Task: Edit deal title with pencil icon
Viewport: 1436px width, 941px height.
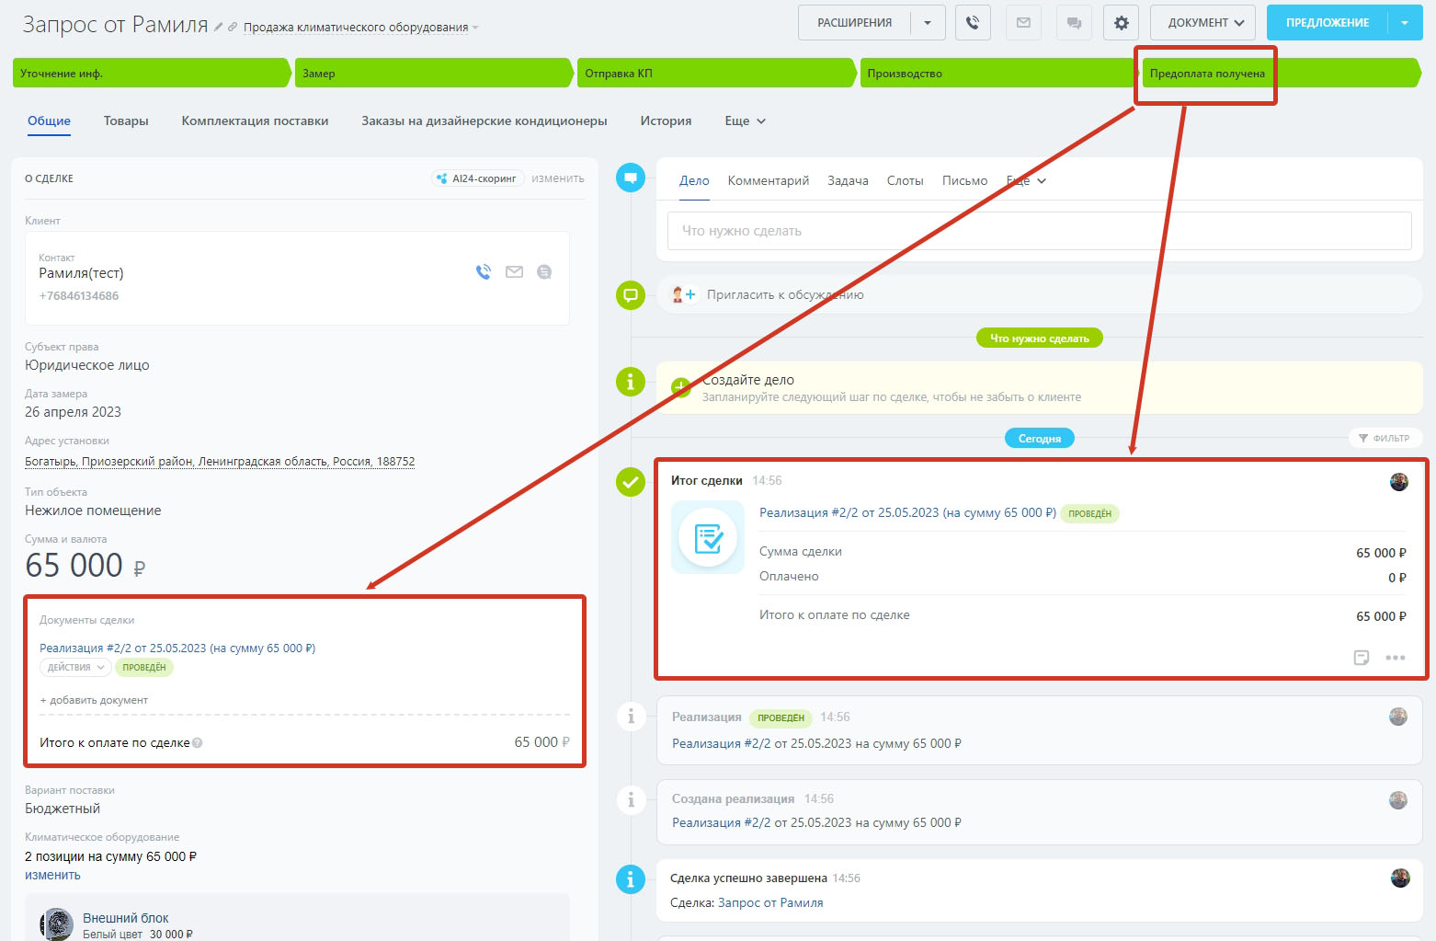Action: [x=219, y=28]
